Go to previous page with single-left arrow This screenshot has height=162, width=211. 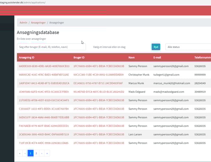pyautogui.click(x=25, y=153)
